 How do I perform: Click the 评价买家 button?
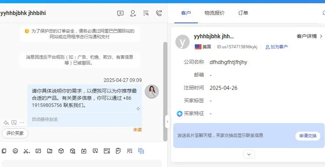point(15,133)
